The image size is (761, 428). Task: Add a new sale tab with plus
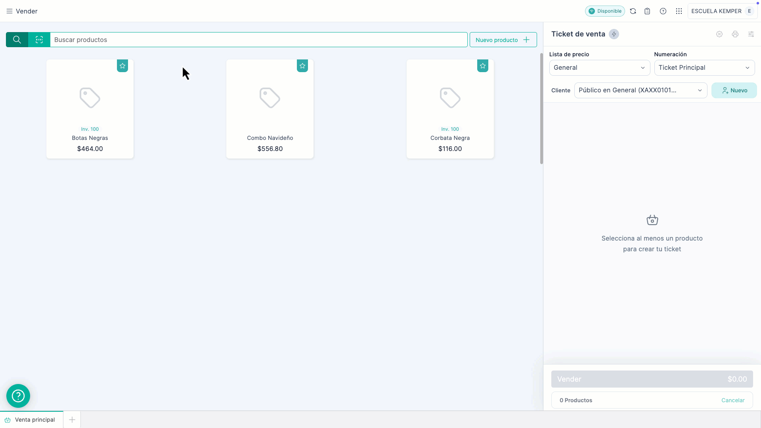point(72,420)
